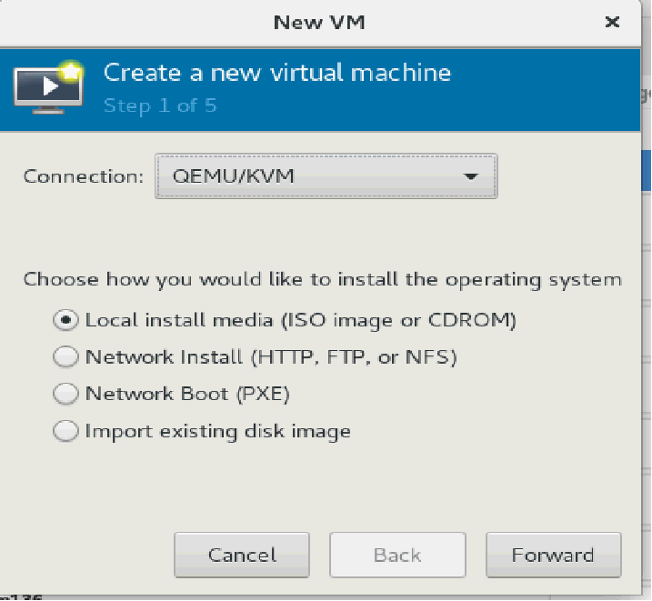Select the Network Install radio button
The image size is (652, 601).
65,357
